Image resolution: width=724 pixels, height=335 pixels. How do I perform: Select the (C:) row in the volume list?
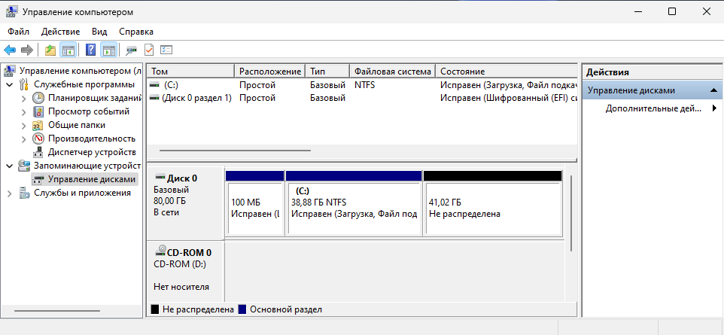(362, 85)
